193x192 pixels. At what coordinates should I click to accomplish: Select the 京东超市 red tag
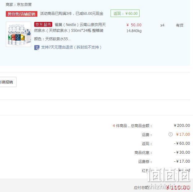[43, 24]
